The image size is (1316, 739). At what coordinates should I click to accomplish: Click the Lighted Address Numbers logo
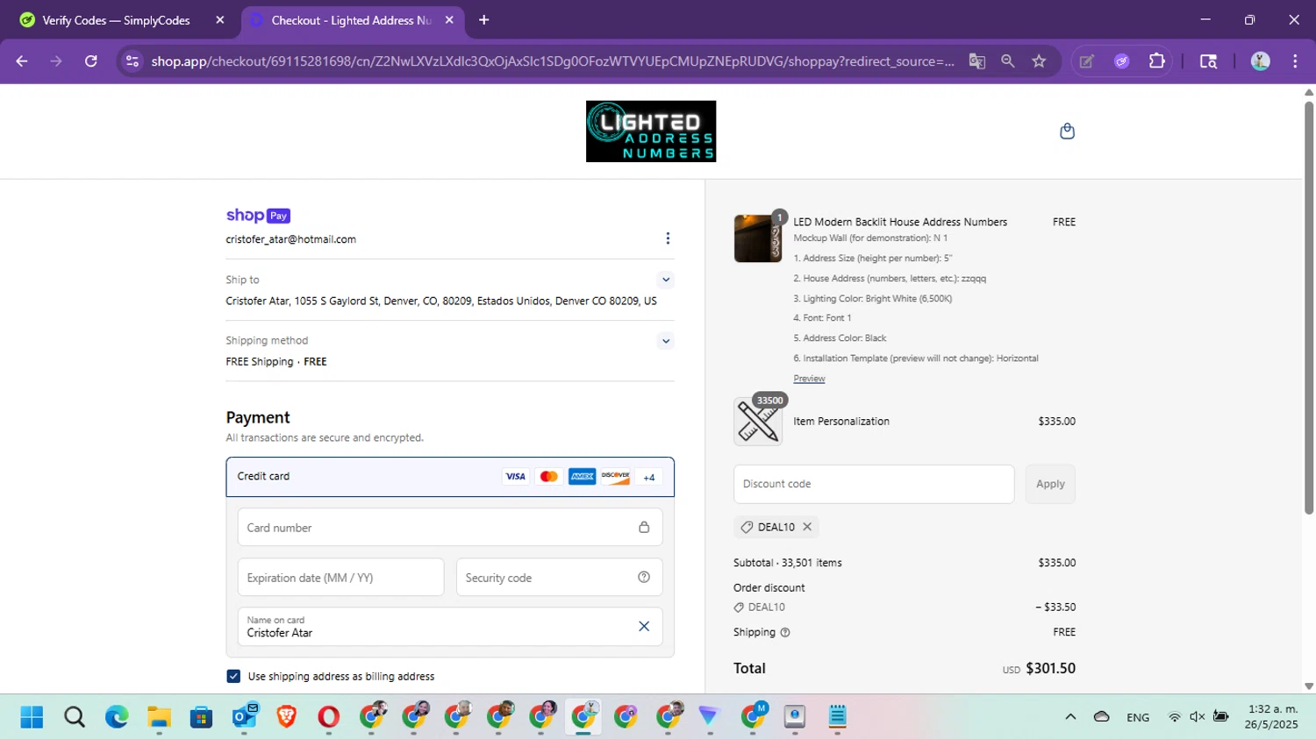[651, 131]
